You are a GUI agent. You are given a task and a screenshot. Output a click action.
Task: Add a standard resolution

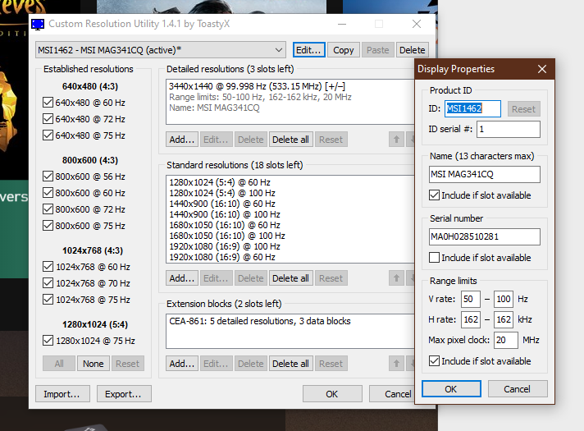pyautogui.click(x=182, y=278)
